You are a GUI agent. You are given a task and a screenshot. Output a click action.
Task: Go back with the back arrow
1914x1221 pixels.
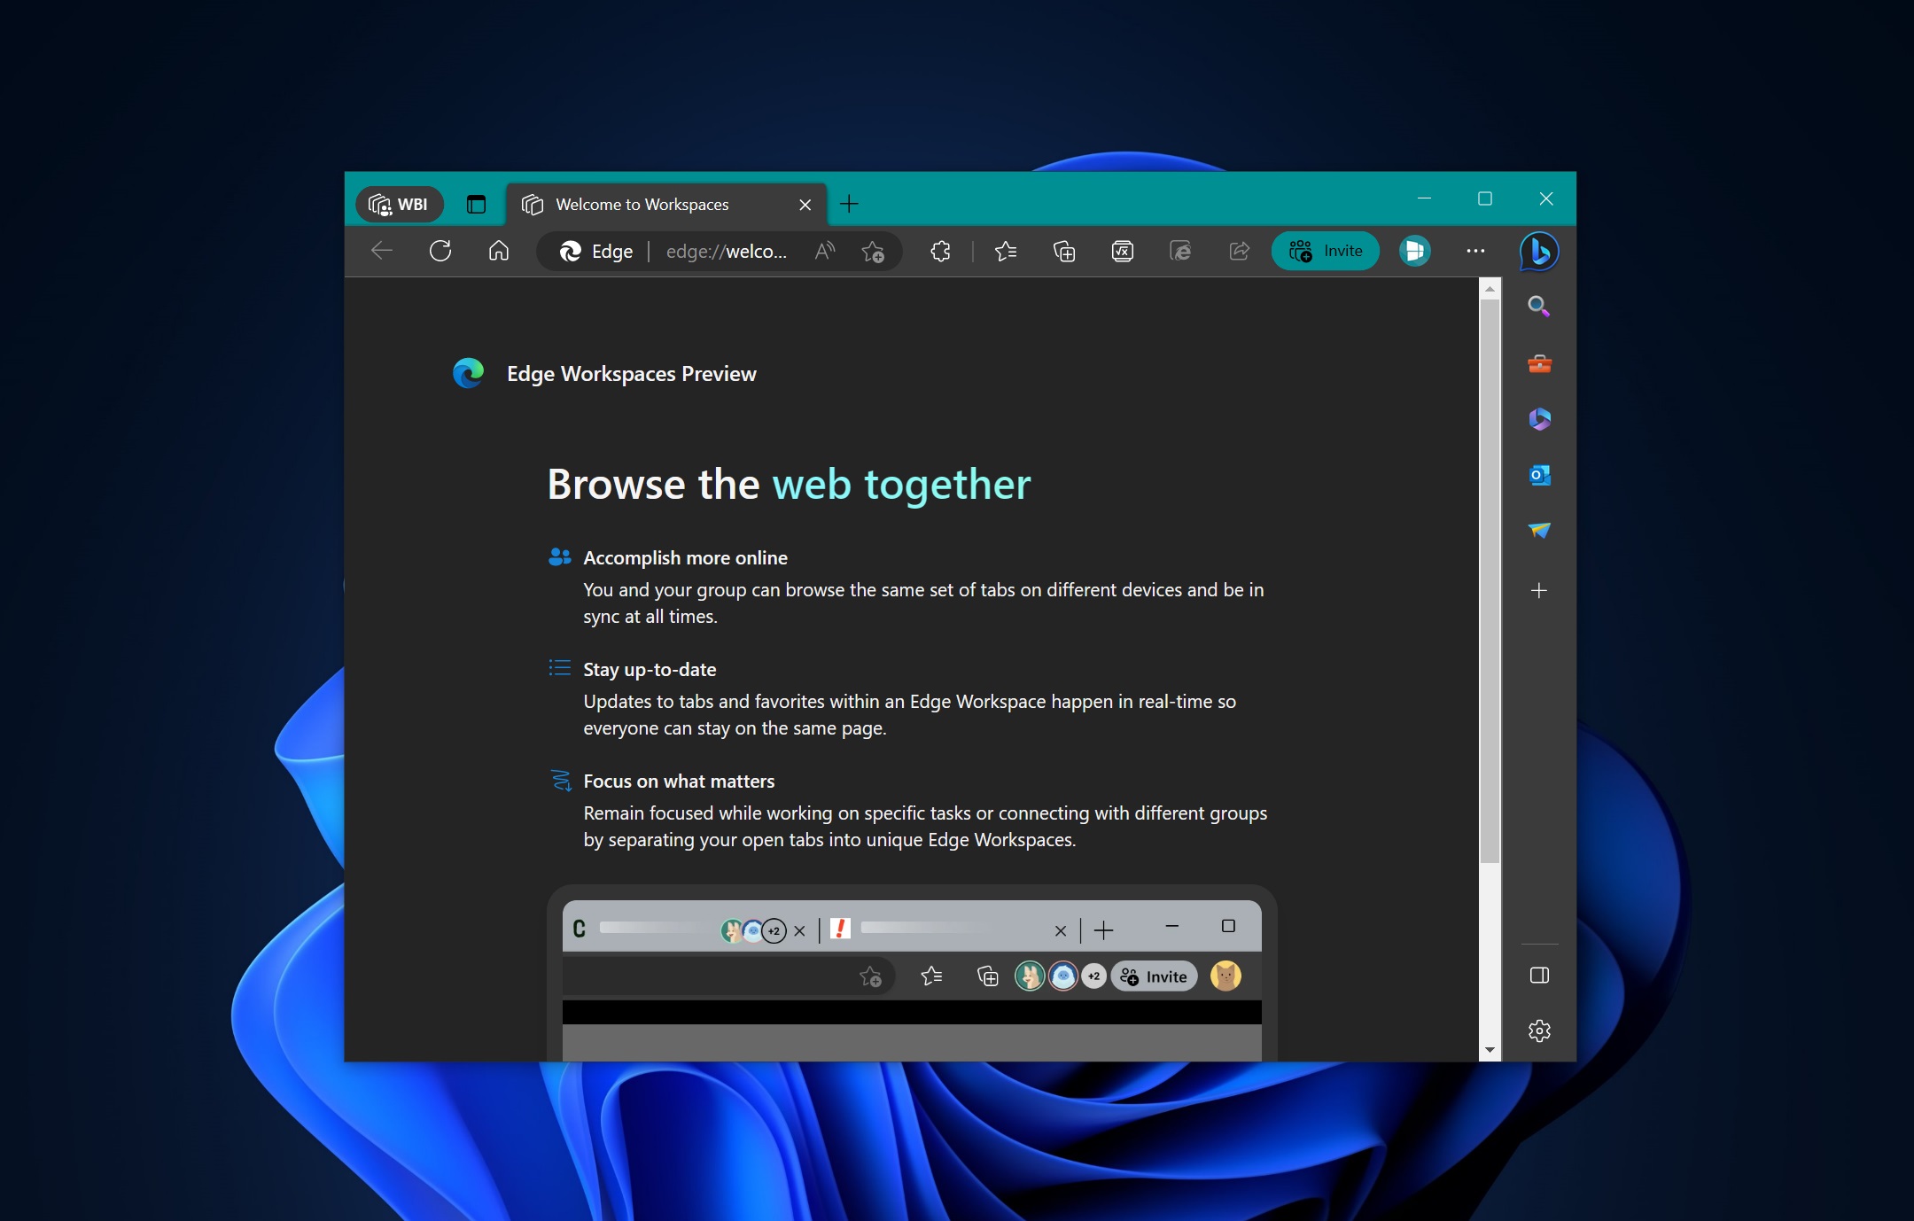pos(382,251)
